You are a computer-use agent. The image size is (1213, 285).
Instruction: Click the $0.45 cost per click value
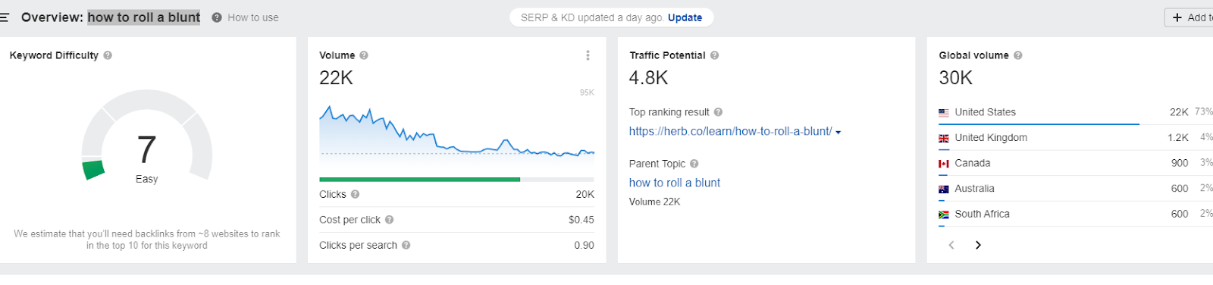pyautogui.click(x=581, y=220)
